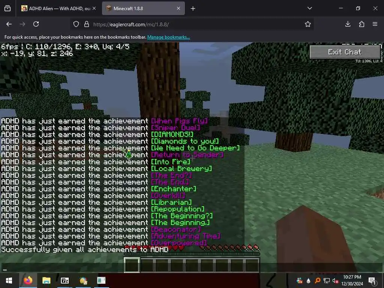Click the muted volume tray icon
The width and height of the screenshot is (384, 288).
tap(335, 280)
